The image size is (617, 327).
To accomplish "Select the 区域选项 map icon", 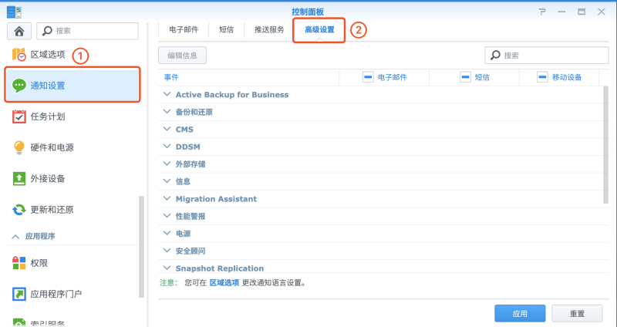I will click(x=19, y=54).
